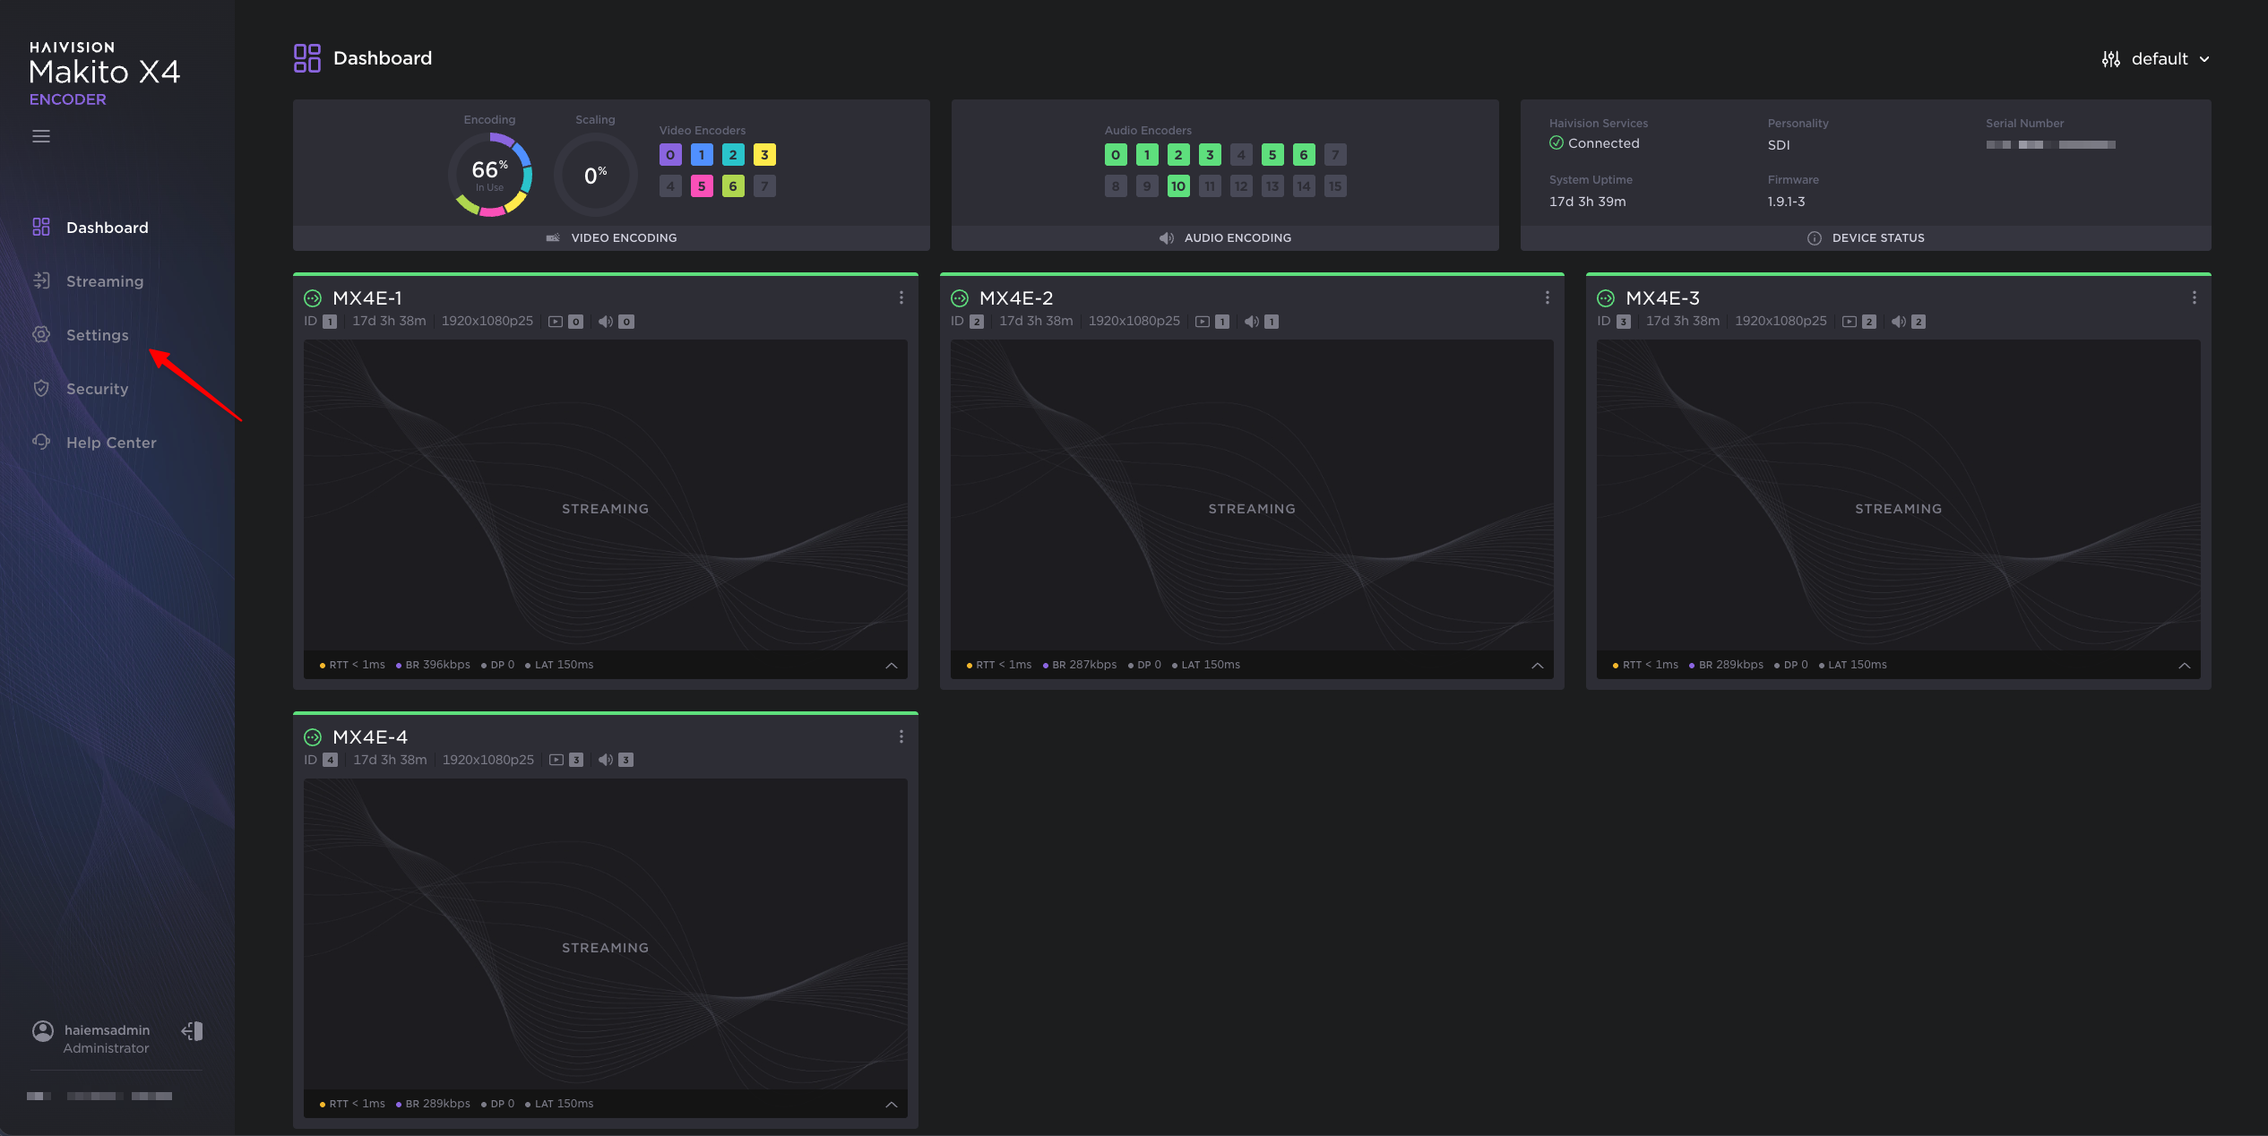The height and width of the screenshot is (1136, 2268).
Task: Click Encoding 66% usage gauge
Action: pos(490,175)
